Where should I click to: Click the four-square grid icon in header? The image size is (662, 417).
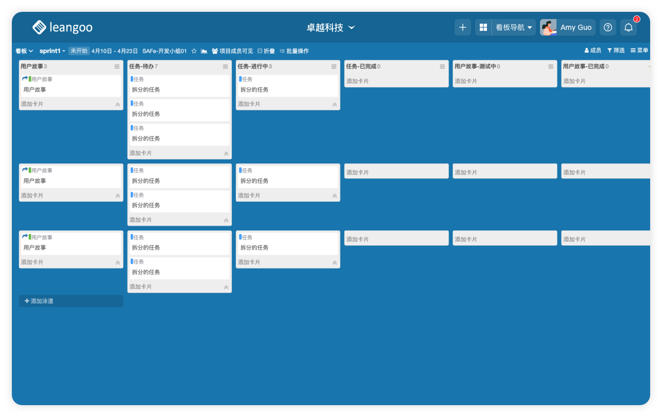pos(483,27)
